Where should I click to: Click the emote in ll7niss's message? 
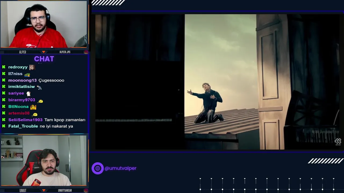(27, 75)
